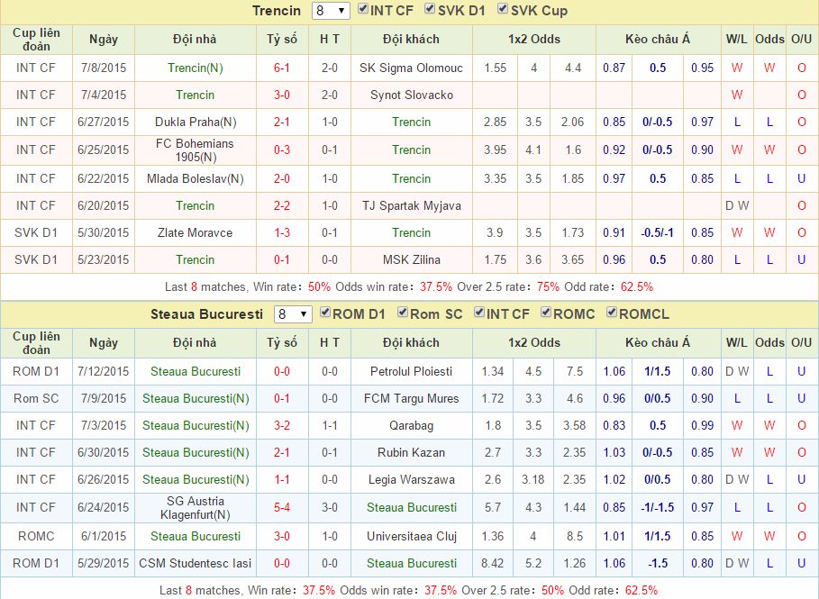Open Synot Slovacko team link
Screen dimensions: 819x599
coord(412,95)
